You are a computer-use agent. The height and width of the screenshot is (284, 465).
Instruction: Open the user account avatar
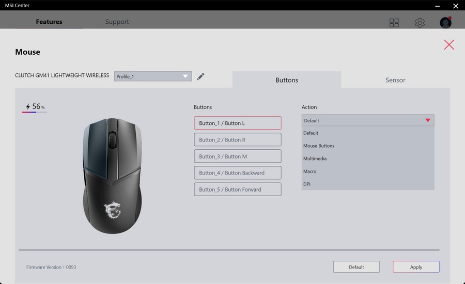pos(445,23)
